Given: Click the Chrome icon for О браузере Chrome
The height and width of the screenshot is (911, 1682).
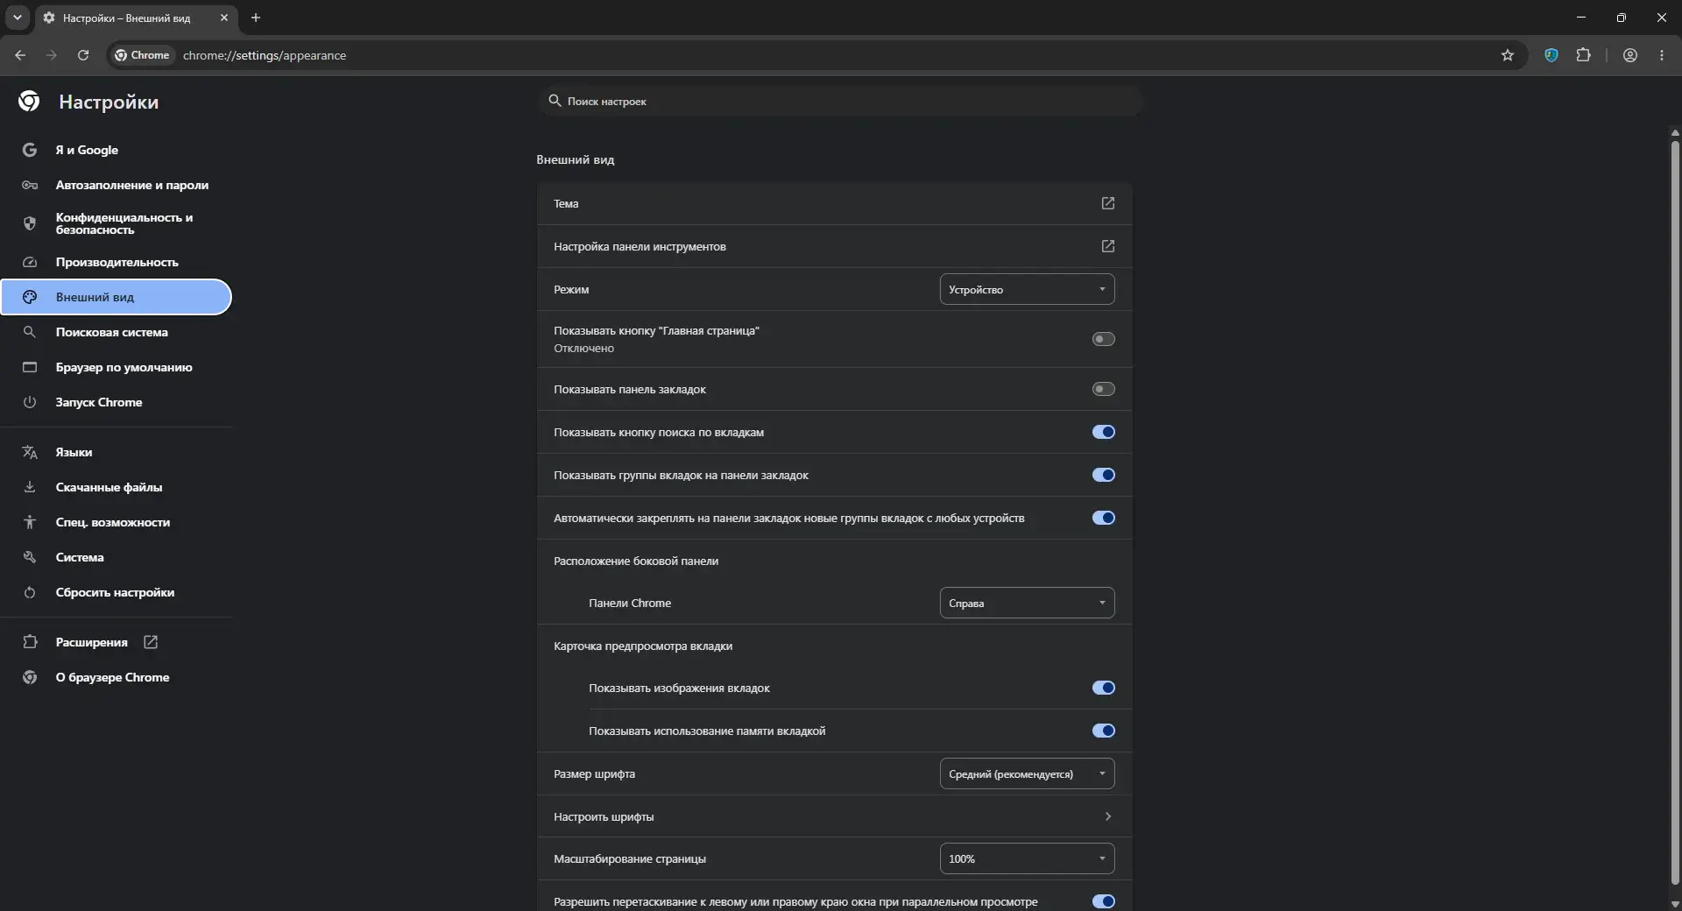Looking at the screenshot, I should (x=30, y=677).
